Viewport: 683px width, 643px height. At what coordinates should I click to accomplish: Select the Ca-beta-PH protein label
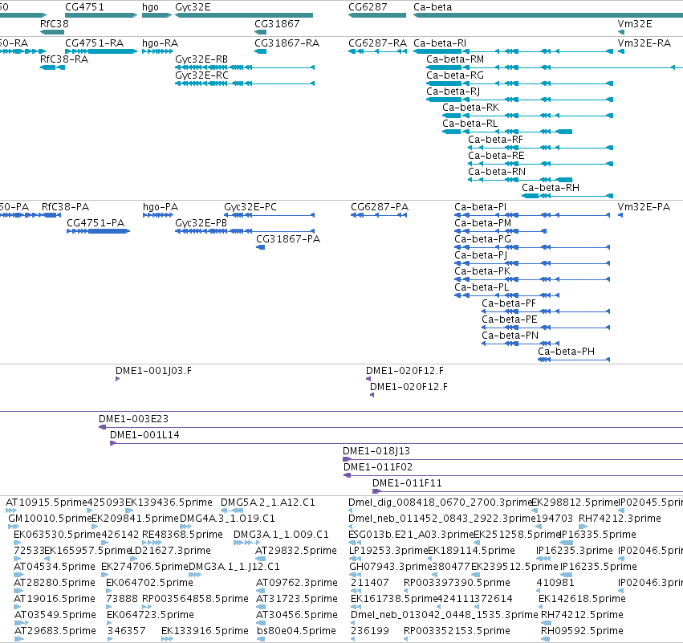[566, 352]
